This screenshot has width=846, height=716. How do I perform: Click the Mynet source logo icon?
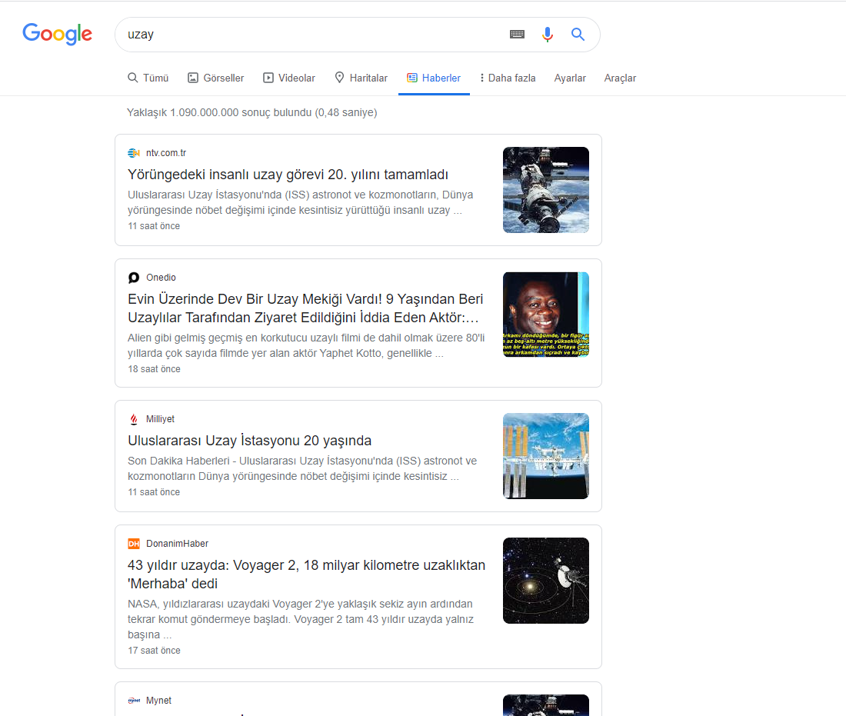click(134, 701)
